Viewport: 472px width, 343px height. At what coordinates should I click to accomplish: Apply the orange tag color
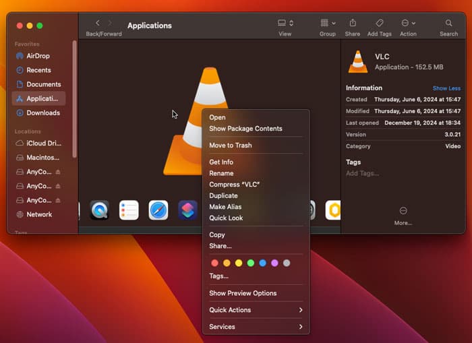pos(227,263)
